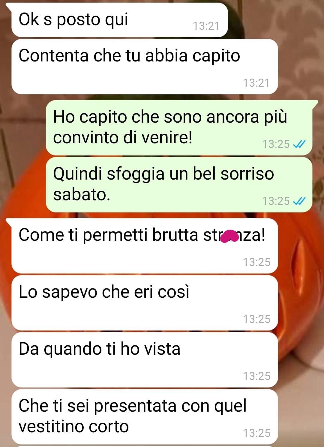This screenshot has width=324, height=447.
Task: Tap the 'Lo sapevo che eri così' bubble
Action: click(x=145, y=303)
